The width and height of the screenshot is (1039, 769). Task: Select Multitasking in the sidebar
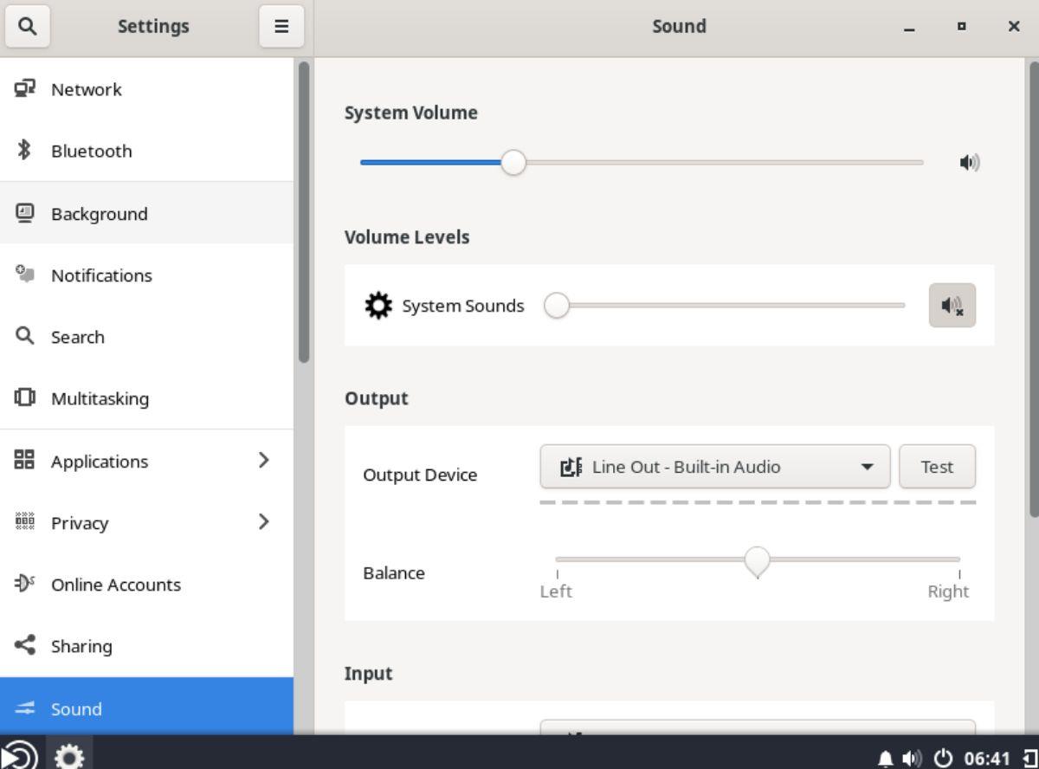click(23, 398)
